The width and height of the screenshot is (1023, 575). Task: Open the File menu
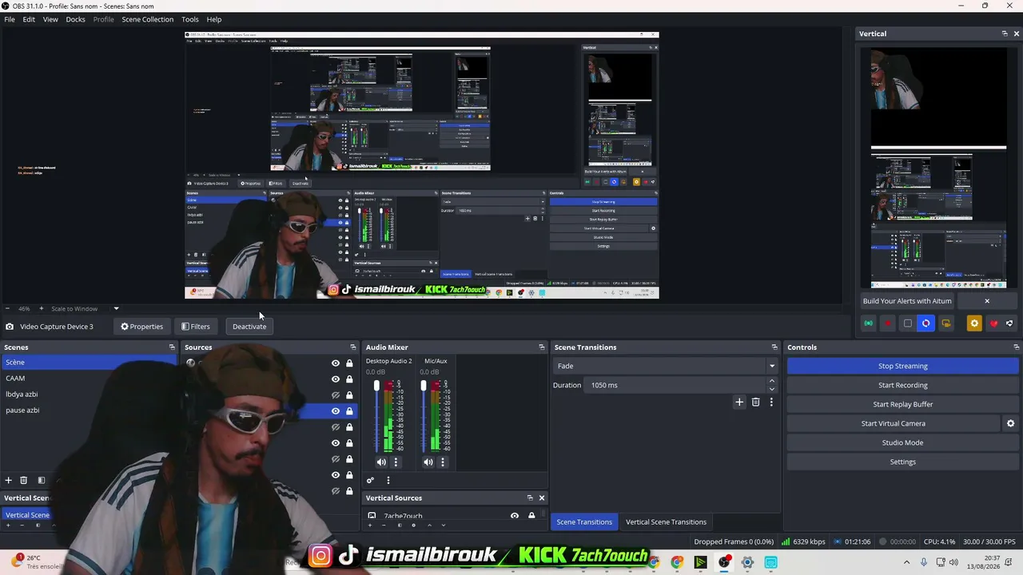click(10, 19)
